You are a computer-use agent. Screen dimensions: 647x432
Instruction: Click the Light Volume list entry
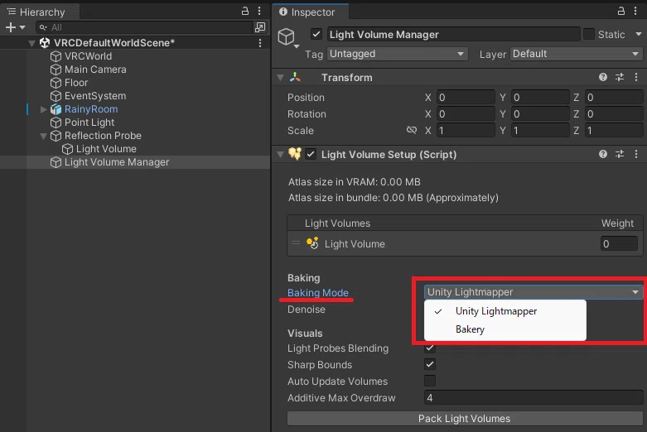[x=465, y=243]
